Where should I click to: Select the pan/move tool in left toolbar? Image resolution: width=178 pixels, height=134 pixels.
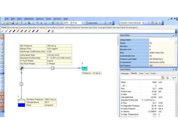click(2, 78)
